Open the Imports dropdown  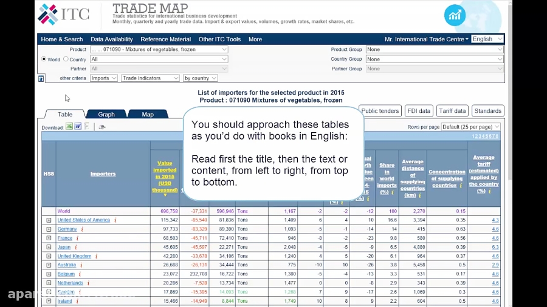(x=103, y=78)
